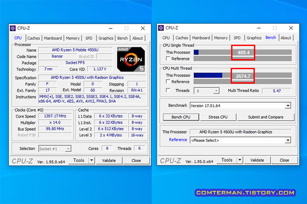
Task: Open About tab in left CPU-Z window
Action: pyautogui.click(x=137, y=38)
